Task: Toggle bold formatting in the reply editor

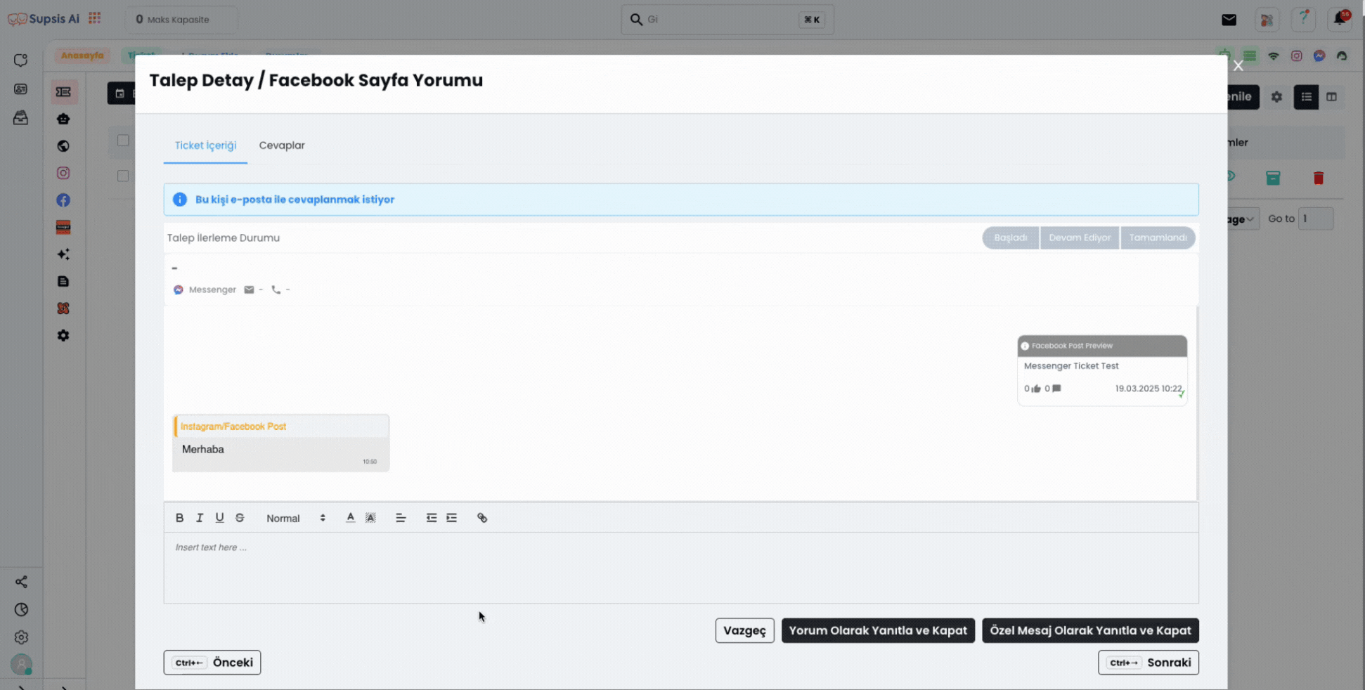Action: click(x=179, y=518)
